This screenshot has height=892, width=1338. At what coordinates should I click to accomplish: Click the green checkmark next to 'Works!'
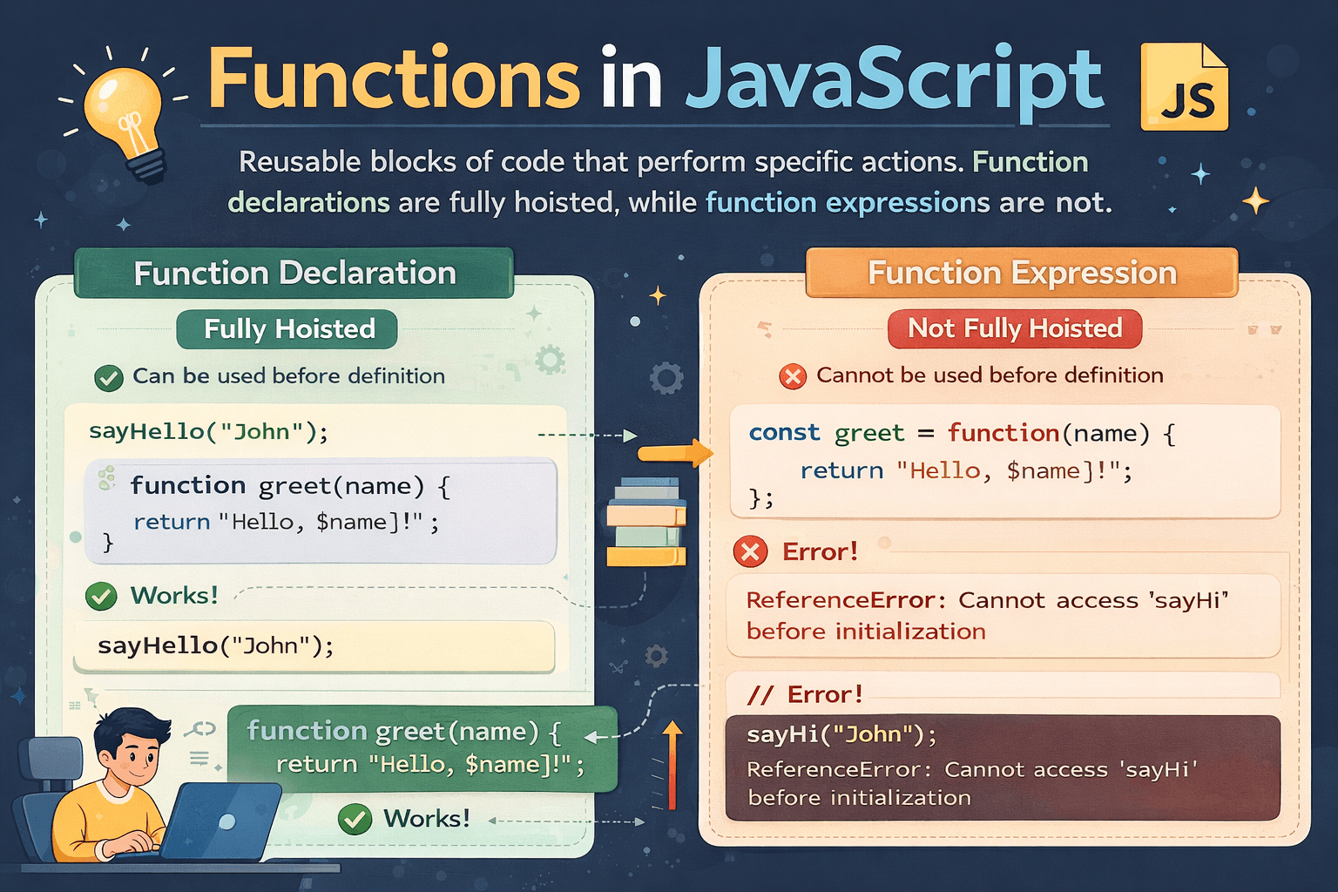coord(102,597)
